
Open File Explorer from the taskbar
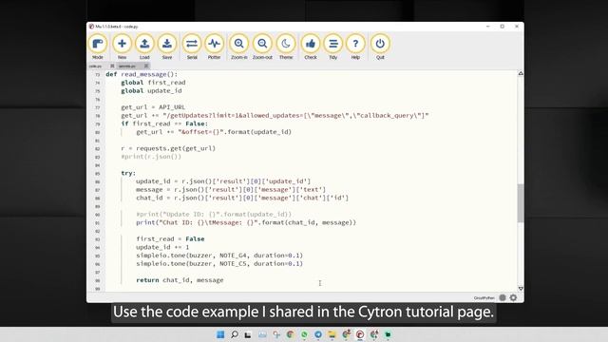click(x=332, y=334)
